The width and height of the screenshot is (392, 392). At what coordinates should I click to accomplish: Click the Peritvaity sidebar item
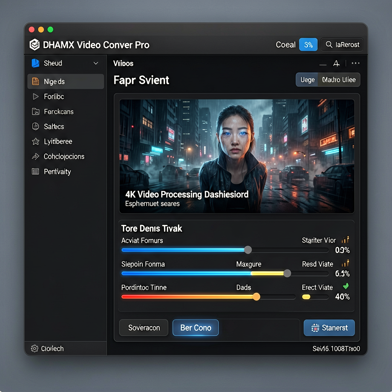tap(65, 171)
